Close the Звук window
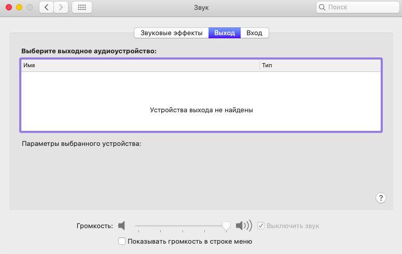The height and width of the screenshot is (254, 402). click(x=8, y=8)
